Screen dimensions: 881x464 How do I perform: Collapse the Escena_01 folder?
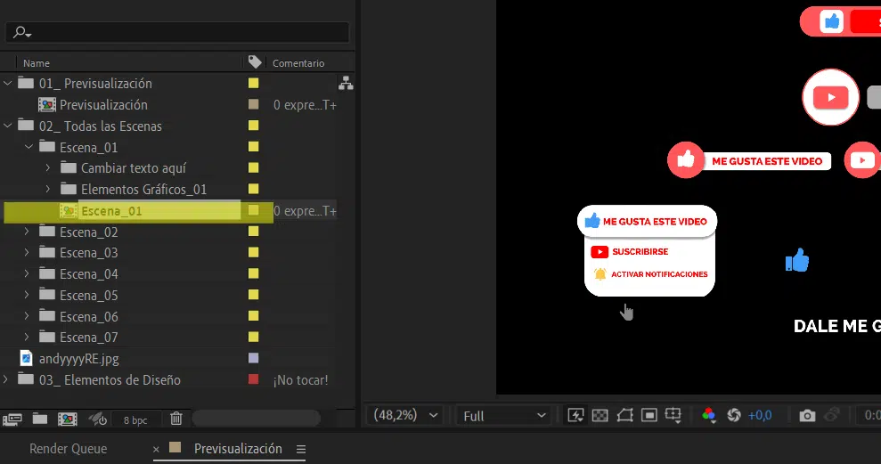click(29, 147)
